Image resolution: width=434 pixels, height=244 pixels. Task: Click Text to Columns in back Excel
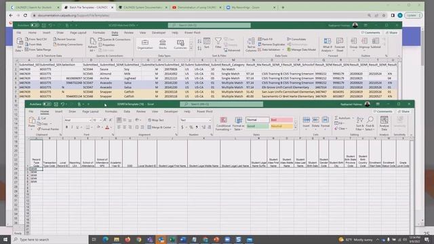(x=251, y=45)
